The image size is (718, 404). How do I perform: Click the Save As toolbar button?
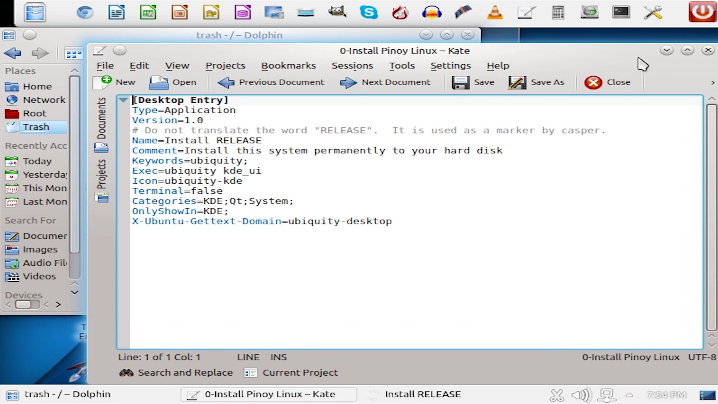pos(536,82)
